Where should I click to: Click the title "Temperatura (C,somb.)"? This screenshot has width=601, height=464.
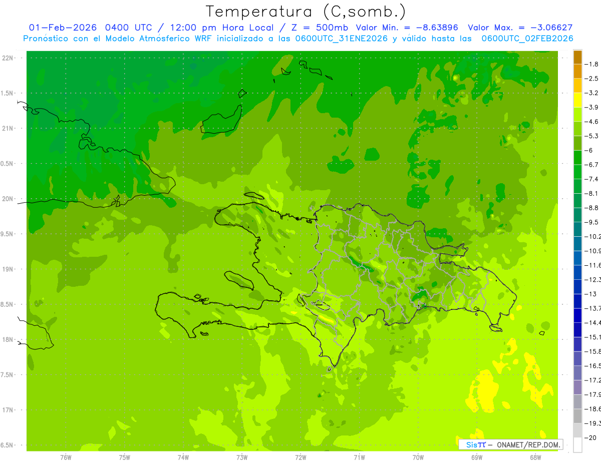point(306,12)
